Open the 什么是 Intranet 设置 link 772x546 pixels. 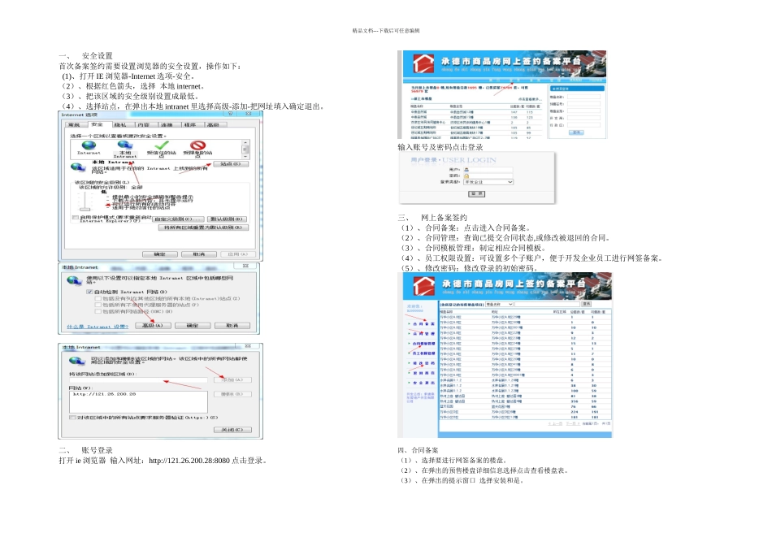tap(98, 327)
